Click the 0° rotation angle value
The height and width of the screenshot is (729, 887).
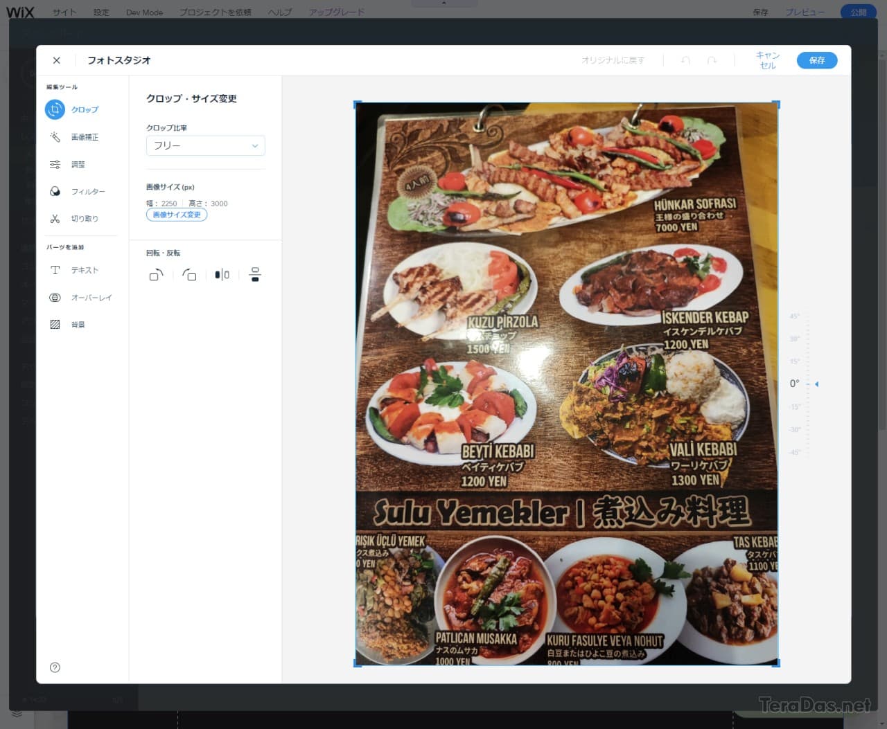[x=795, y=384]
